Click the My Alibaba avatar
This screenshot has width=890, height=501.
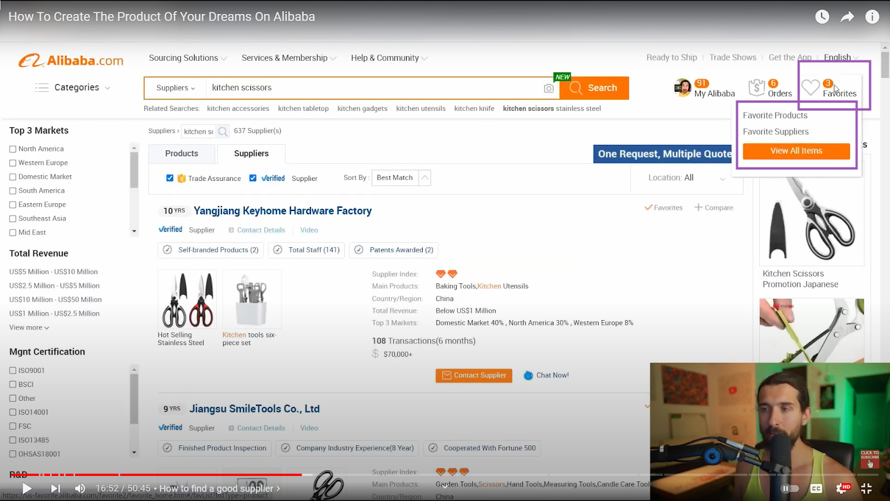click(x=683, y=87)
